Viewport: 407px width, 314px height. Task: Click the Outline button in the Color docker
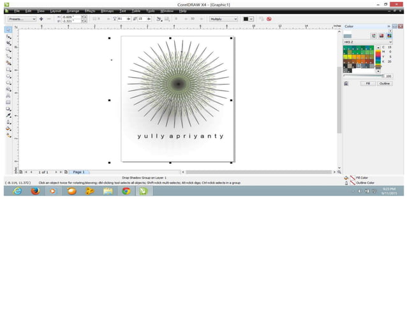(385, 83)
